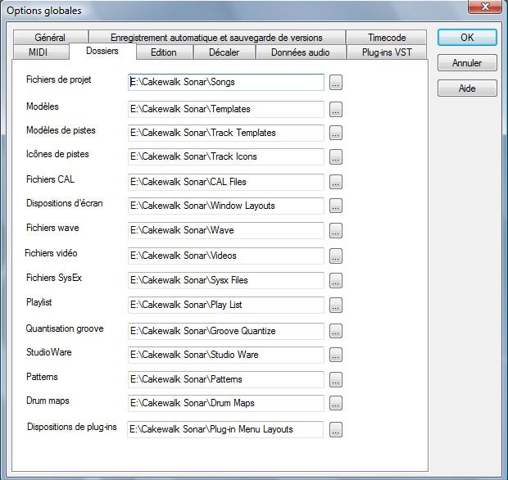Edit the Drum Maps path field
This screenshot has height=480, width=508.
tap(226, 403)
